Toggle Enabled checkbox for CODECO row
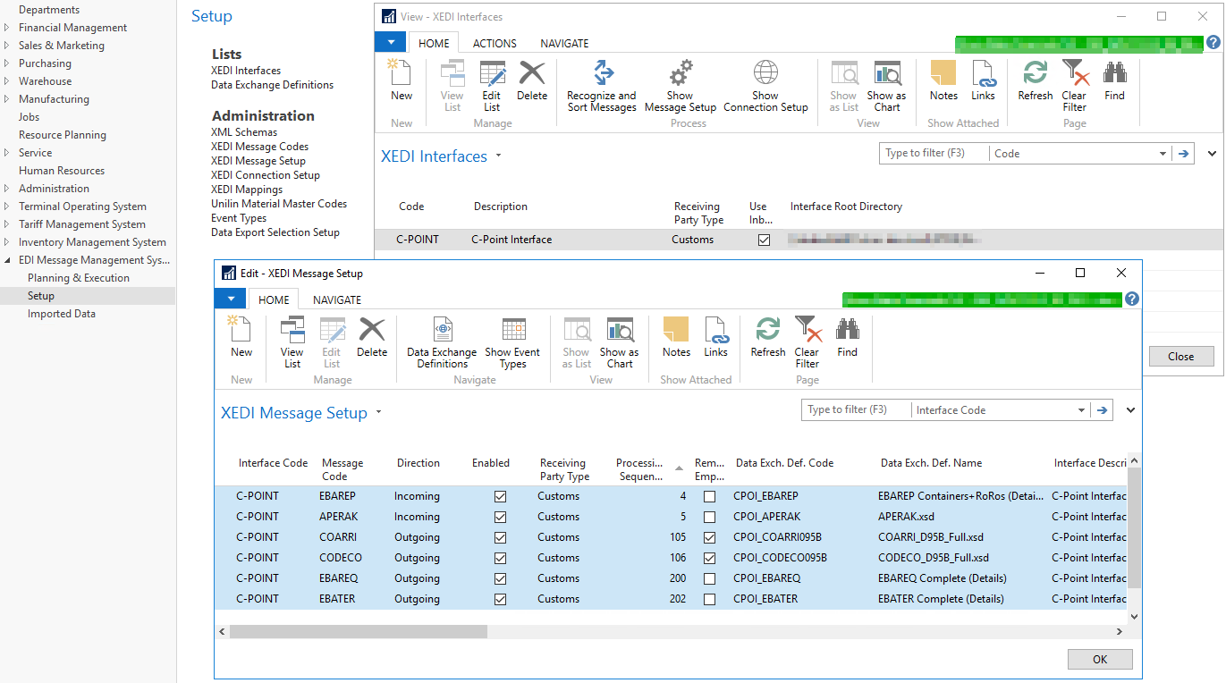1226x683 pixels. coord(500,558)
